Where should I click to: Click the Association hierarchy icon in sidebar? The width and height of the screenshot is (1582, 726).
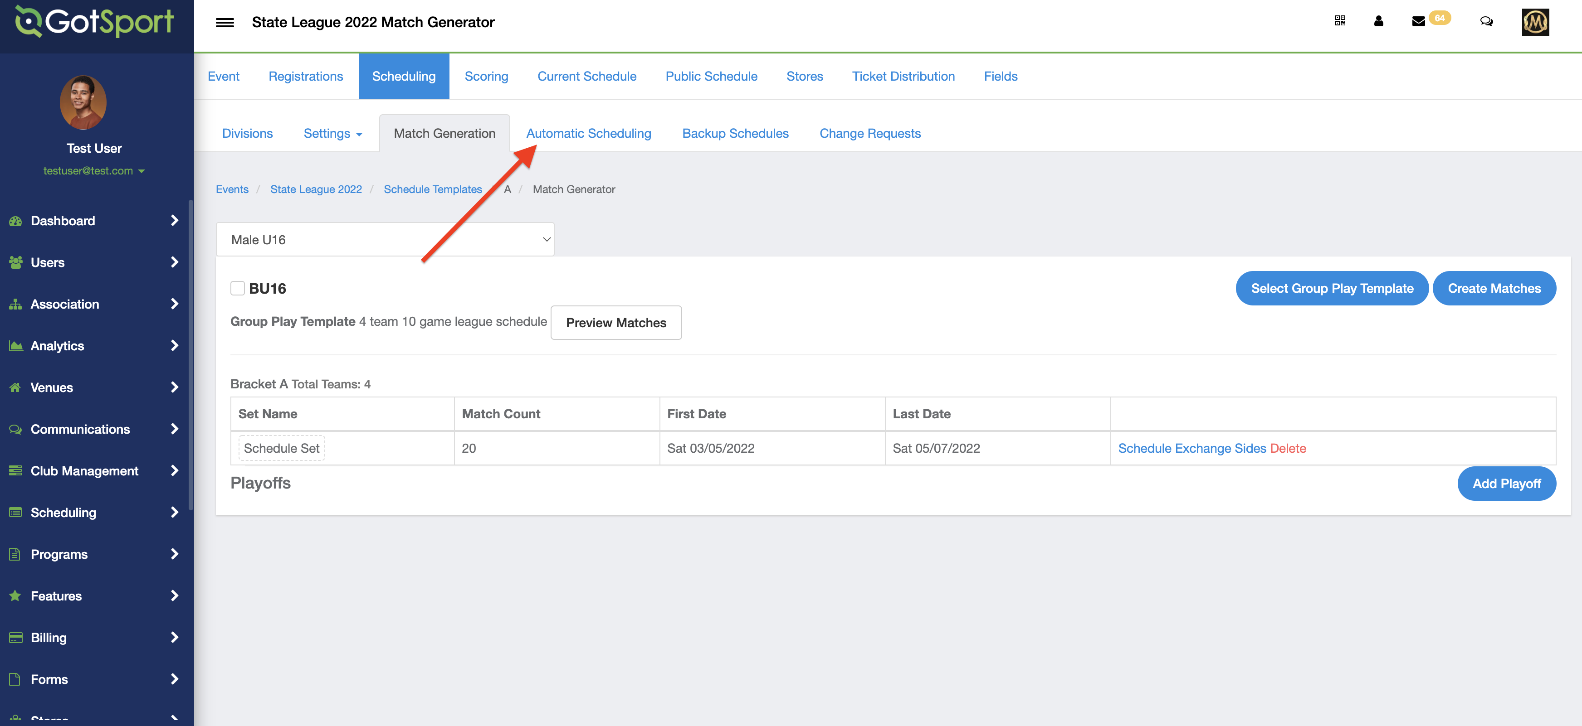[x=15, y=305]
